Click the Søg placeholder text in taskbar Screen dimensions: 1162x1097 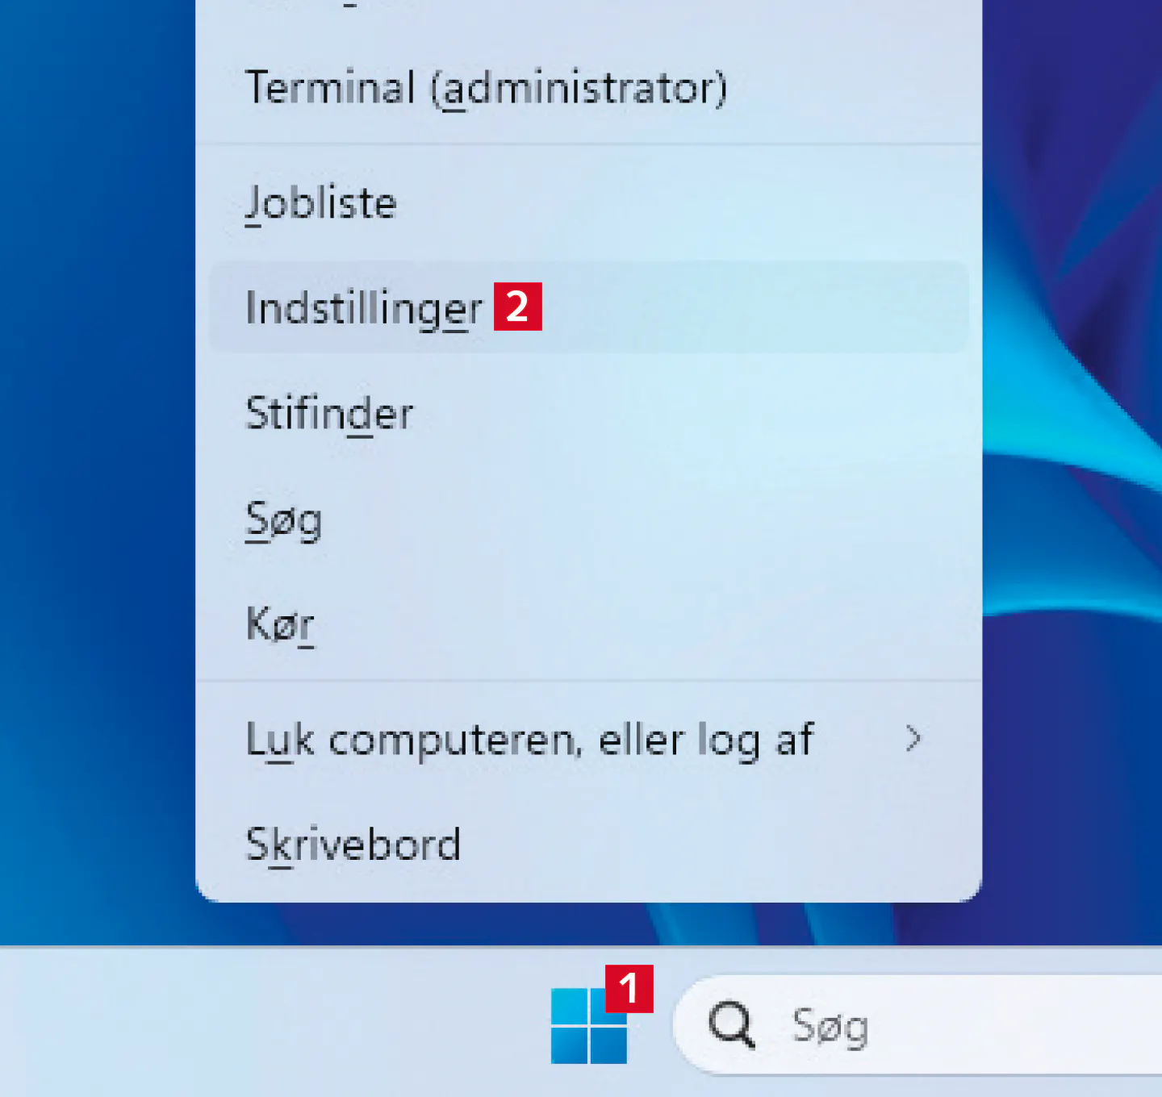[x=830, y=1027]
